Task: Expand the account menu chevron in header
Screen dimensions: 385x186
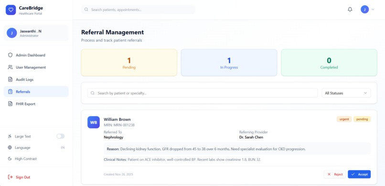Action: 373,10
